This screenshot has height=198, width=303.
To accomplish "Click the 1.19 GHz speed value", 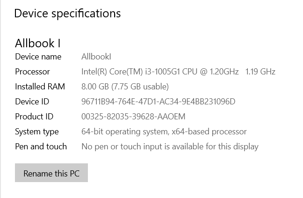I will coord(260,72).
